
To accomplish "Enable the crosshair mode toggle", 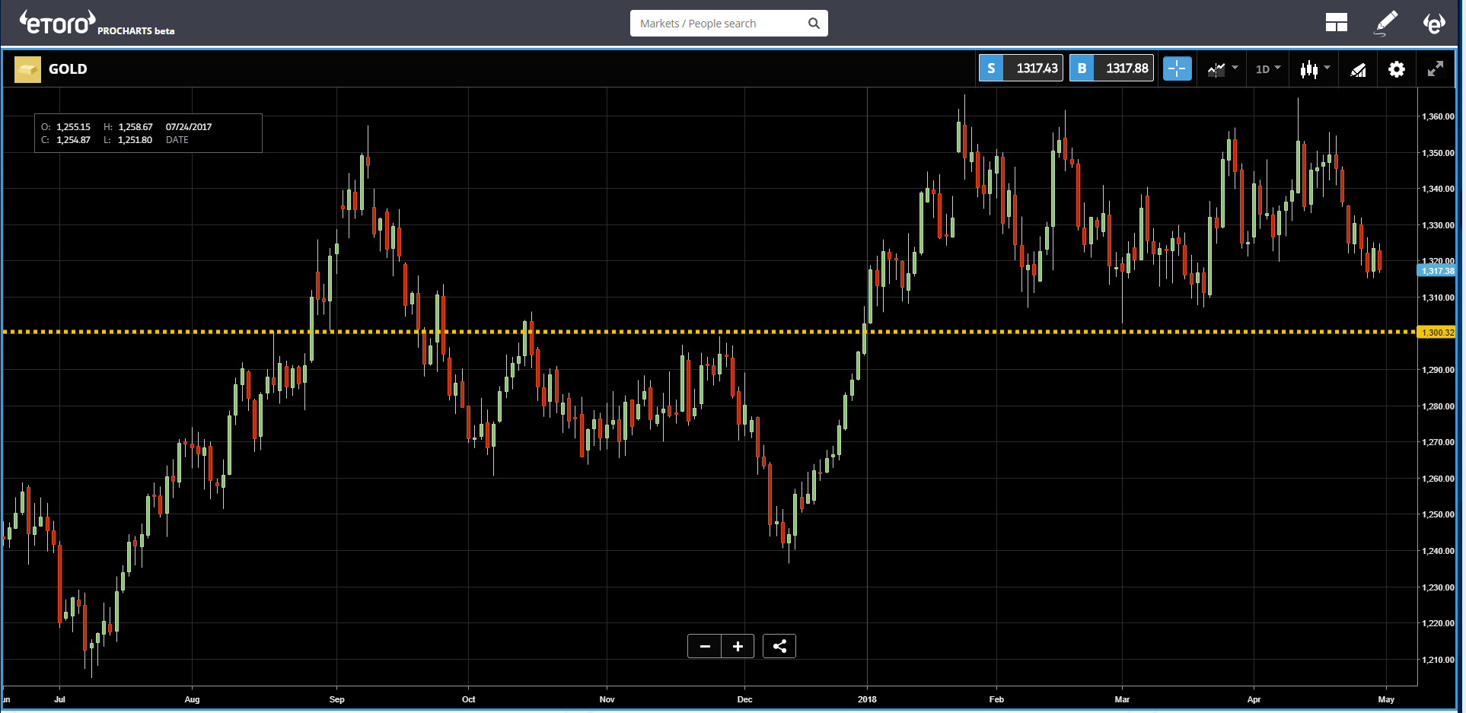I will point(1177,68).
